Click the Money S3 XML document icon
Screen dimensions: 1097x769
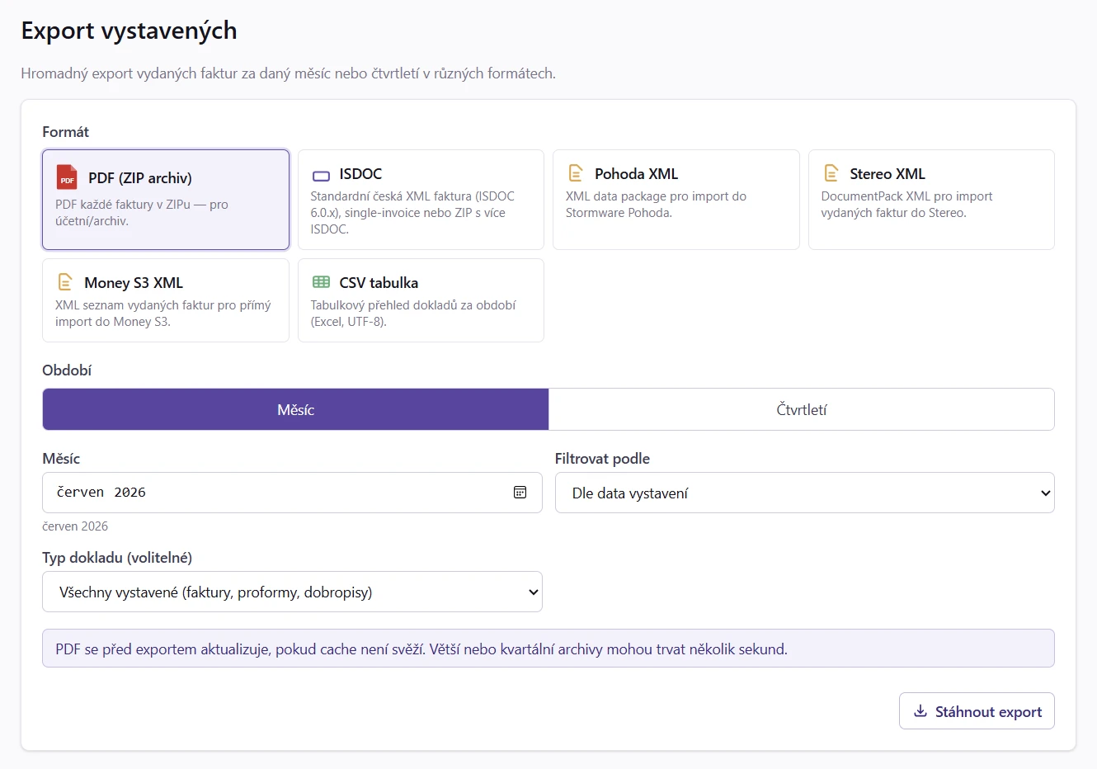coord(65,282)
